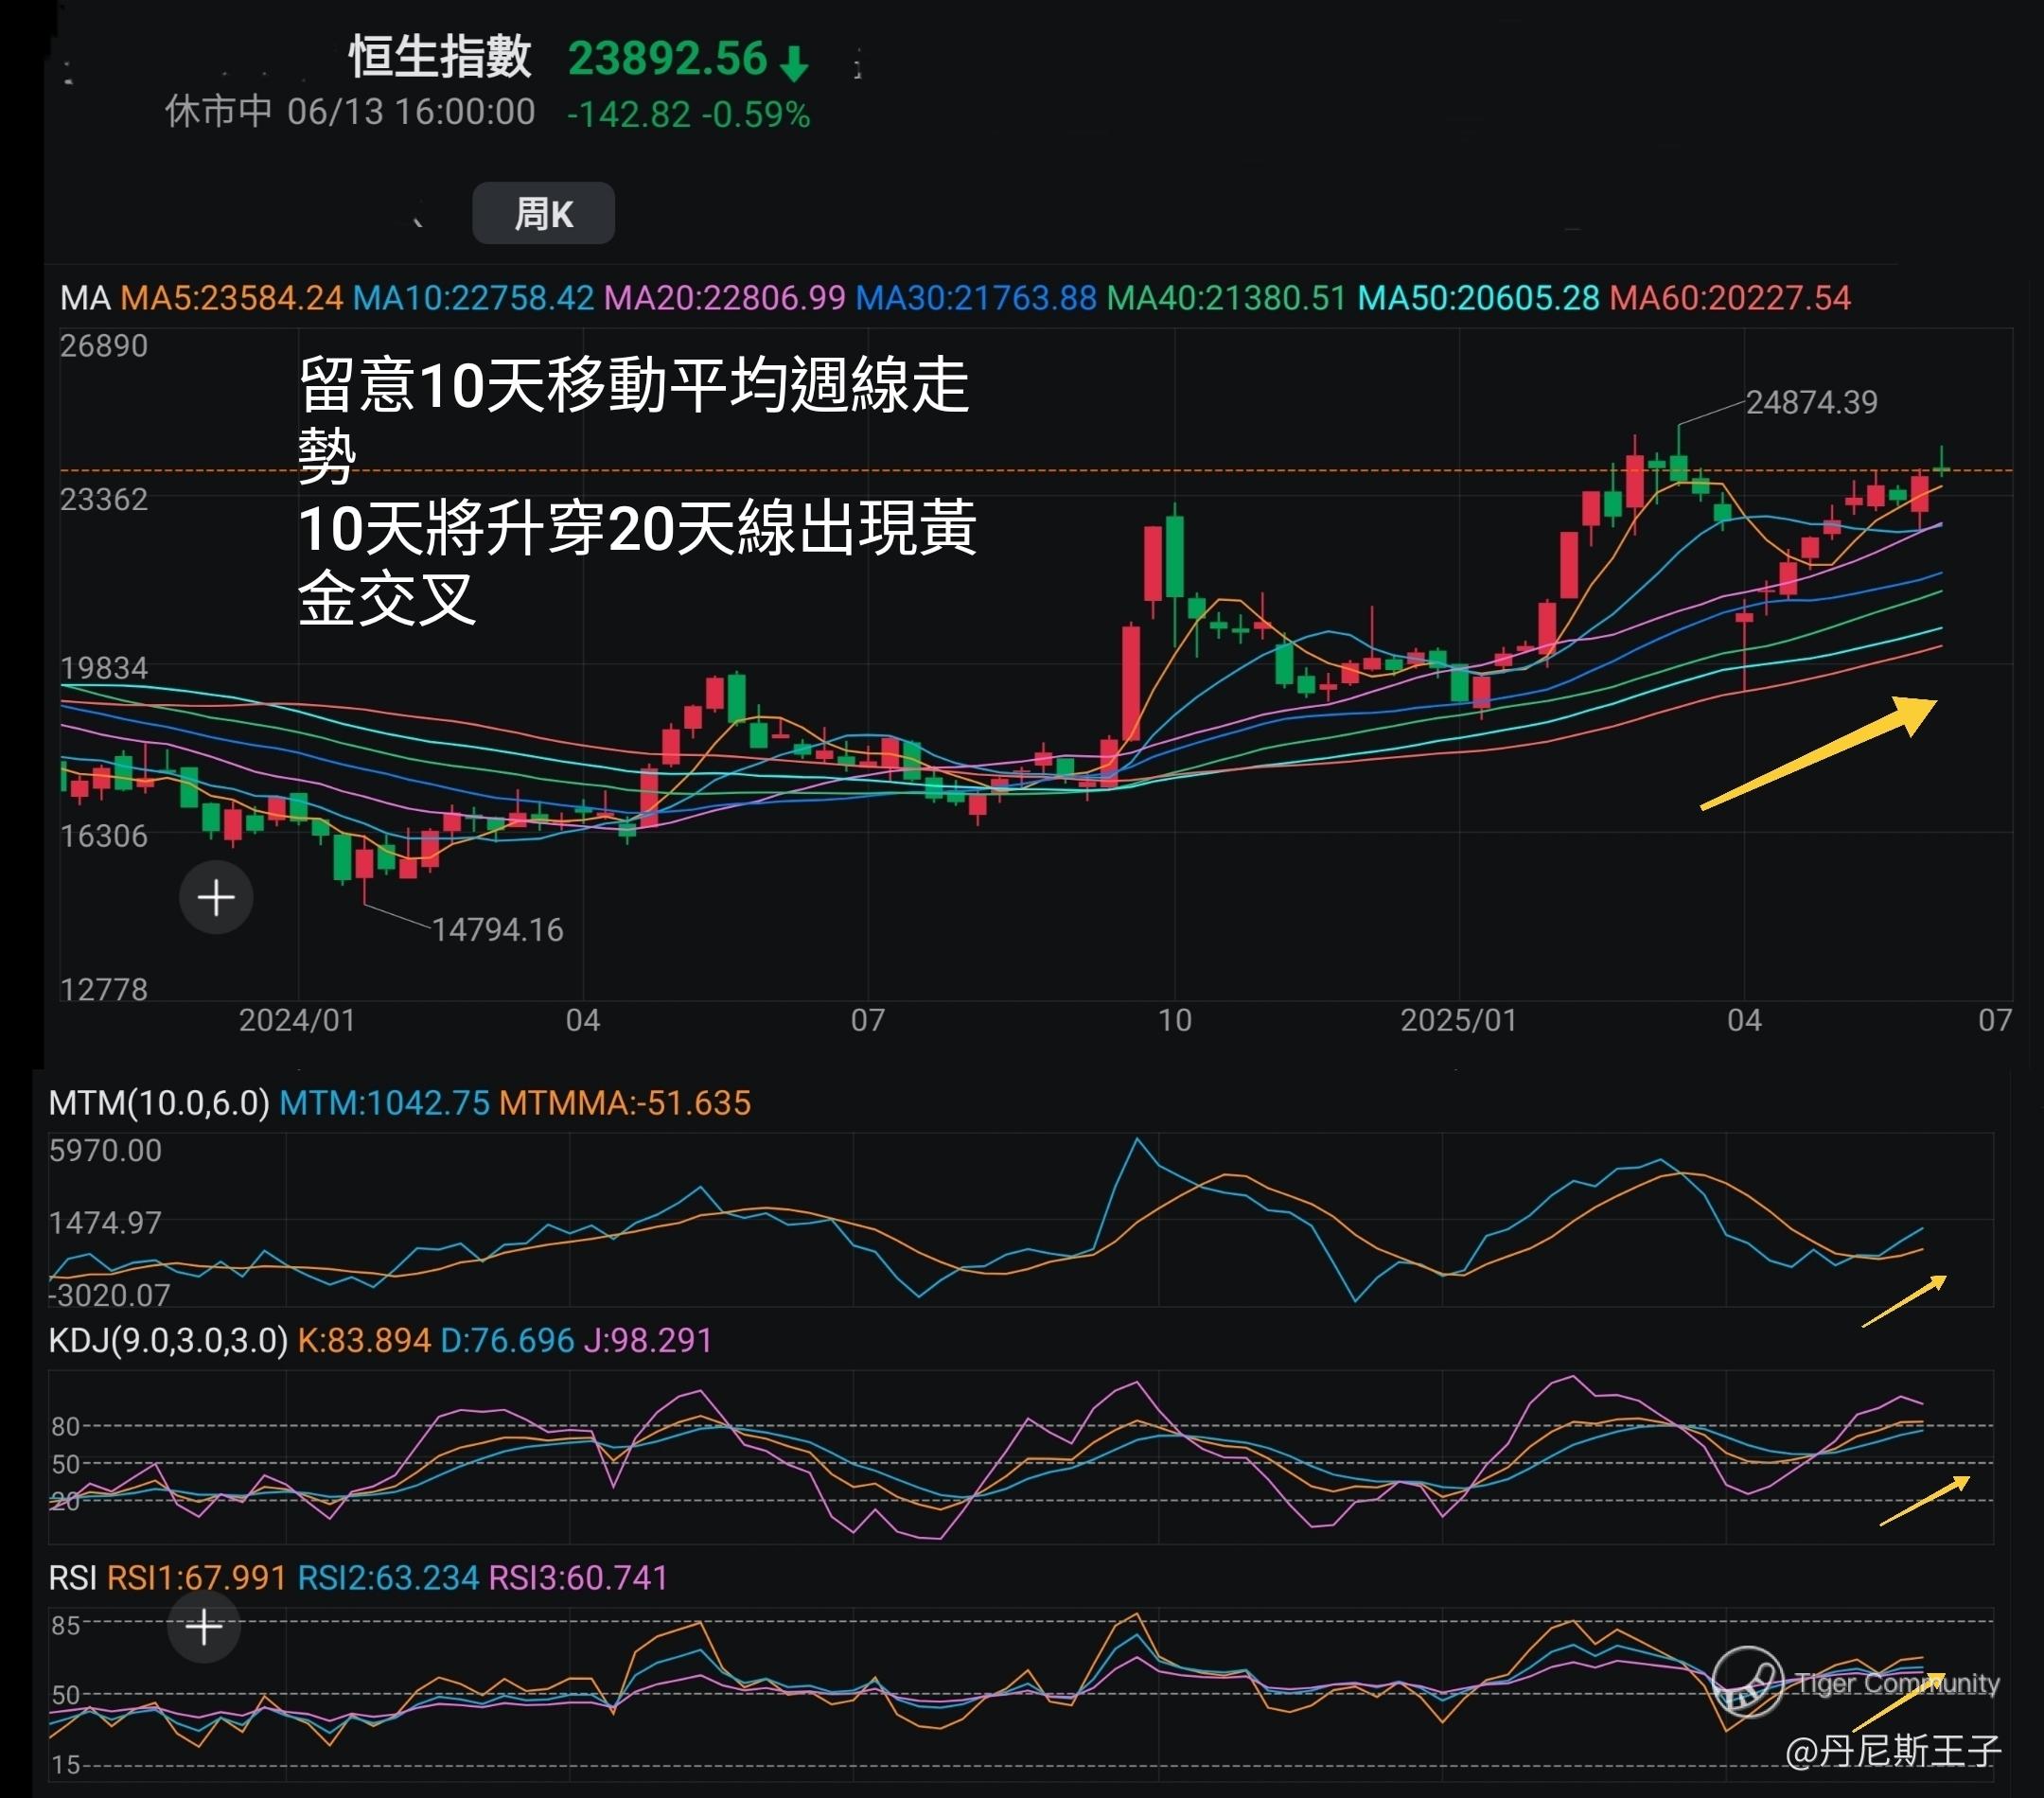Click the 23362 price axis label
Viewport: 2044px width, 1798px height.
click(103, 499)
